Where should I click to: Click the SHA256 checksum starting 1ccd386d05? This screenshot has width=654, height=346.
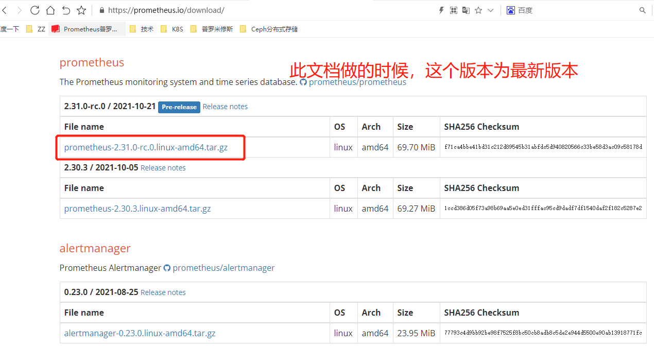(543, 208)
